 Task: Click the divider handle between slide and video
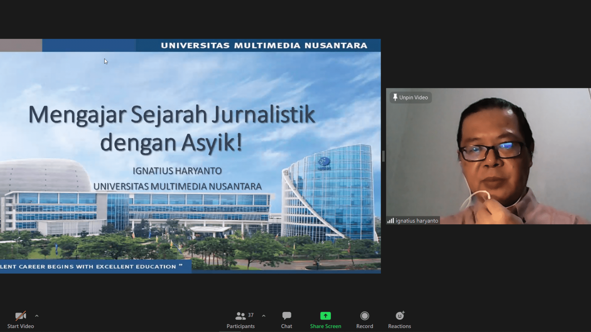tap(383, 156)
